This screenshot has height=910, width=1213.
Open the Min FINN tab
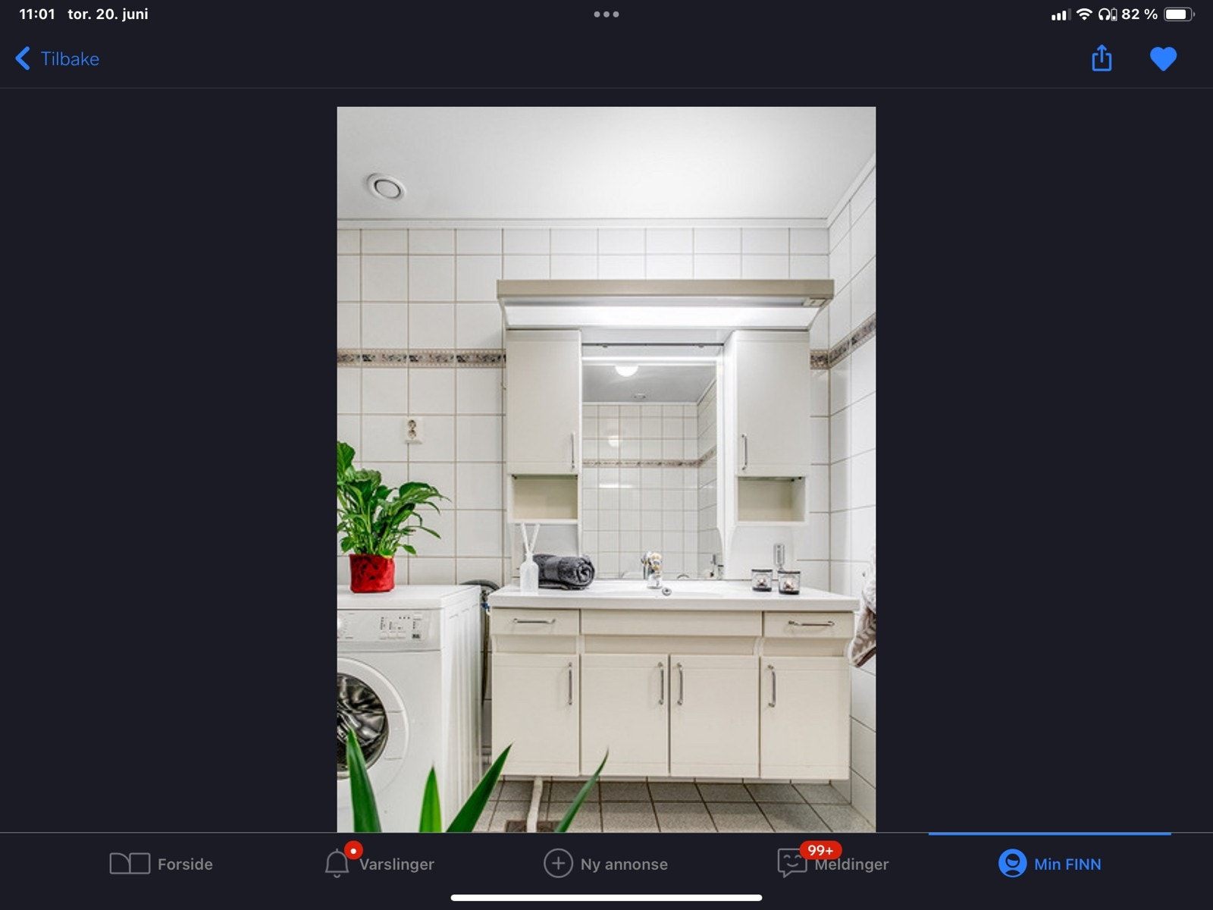[x=1050, y=864]
